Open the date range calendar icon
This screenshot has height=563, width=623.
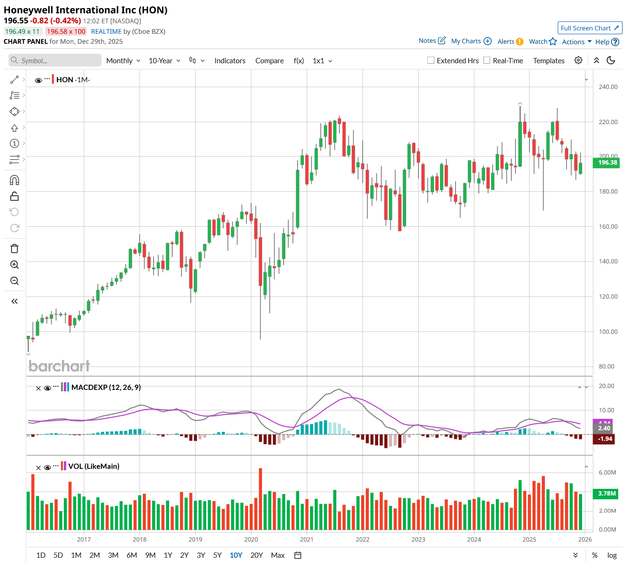(298, 555)
